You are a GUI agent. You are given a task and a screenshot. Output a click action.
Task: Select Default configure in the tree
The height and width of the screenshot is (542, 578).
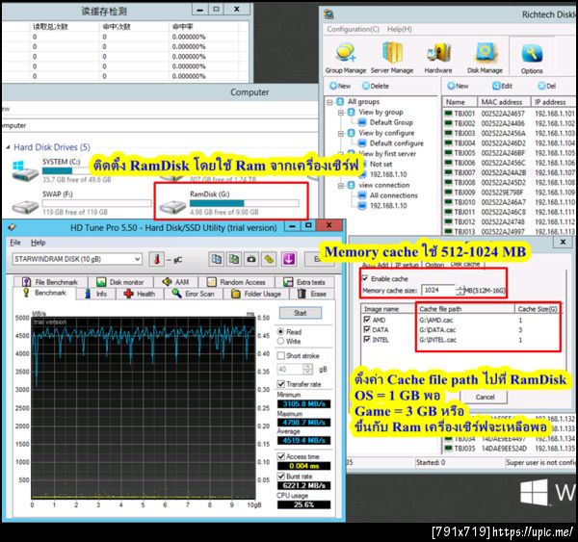click(397, 143)
